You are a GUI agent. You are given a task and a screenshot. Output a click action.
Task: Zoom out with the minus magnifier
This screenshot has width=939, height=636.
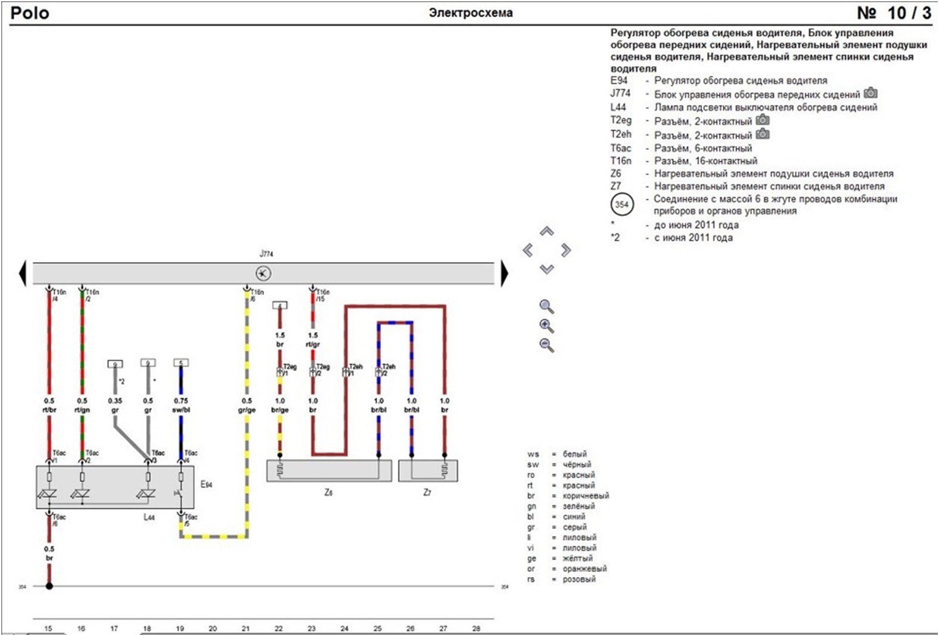pyautogui.click(x=546, y=345)
